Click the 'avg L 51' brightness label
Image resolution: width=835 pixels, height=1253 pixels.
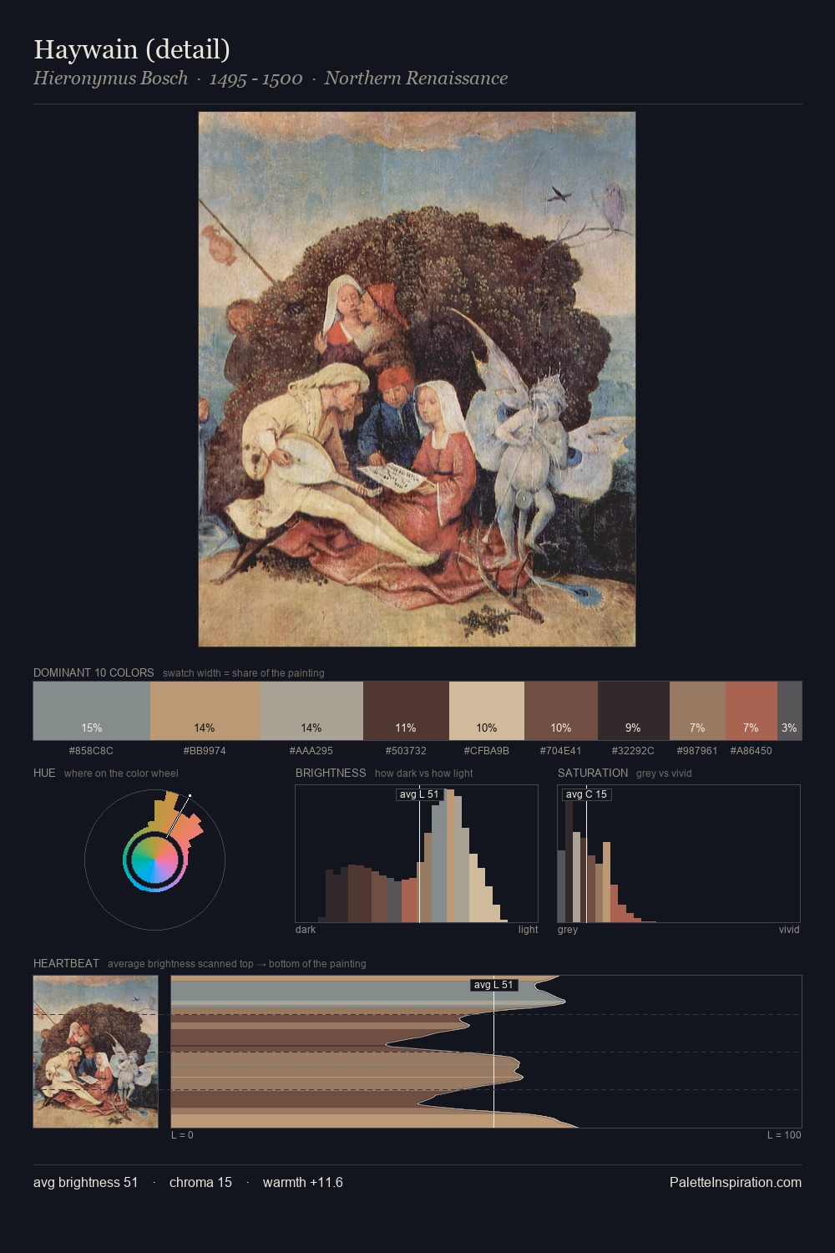(x=419, y=794)
